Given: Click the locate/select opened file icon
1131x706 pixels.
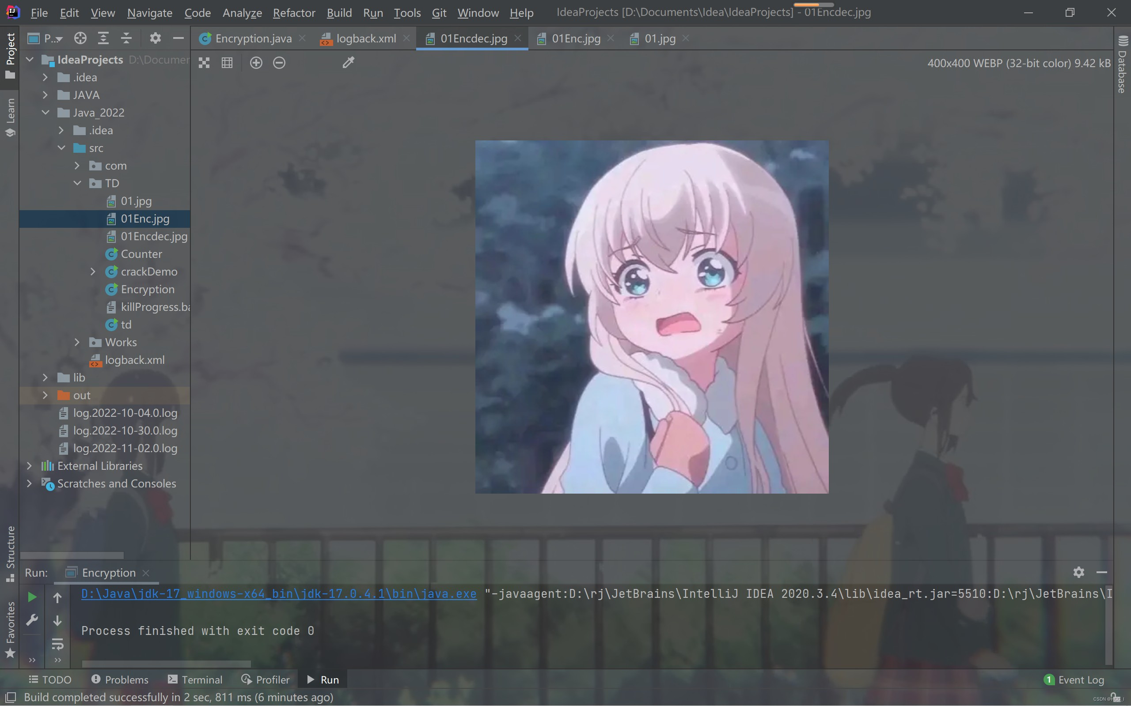Looking at the screenshot, I should pyautogui.click(x=80, y=38).
